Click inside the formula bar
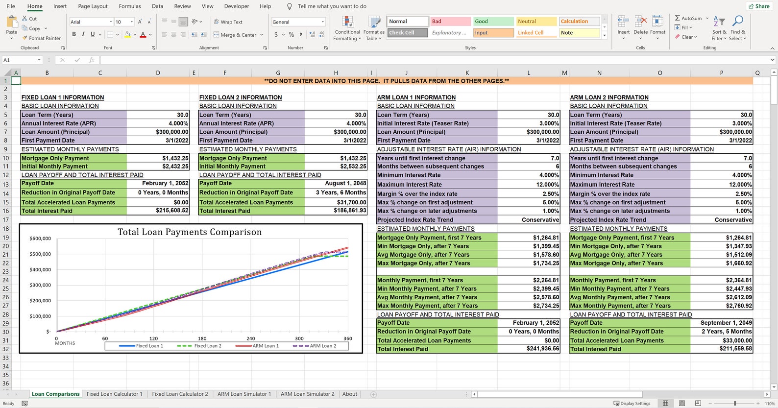Image resolution: width=778 pixels, height=408 pixels. pyautogui.click(x=434, y=60)
